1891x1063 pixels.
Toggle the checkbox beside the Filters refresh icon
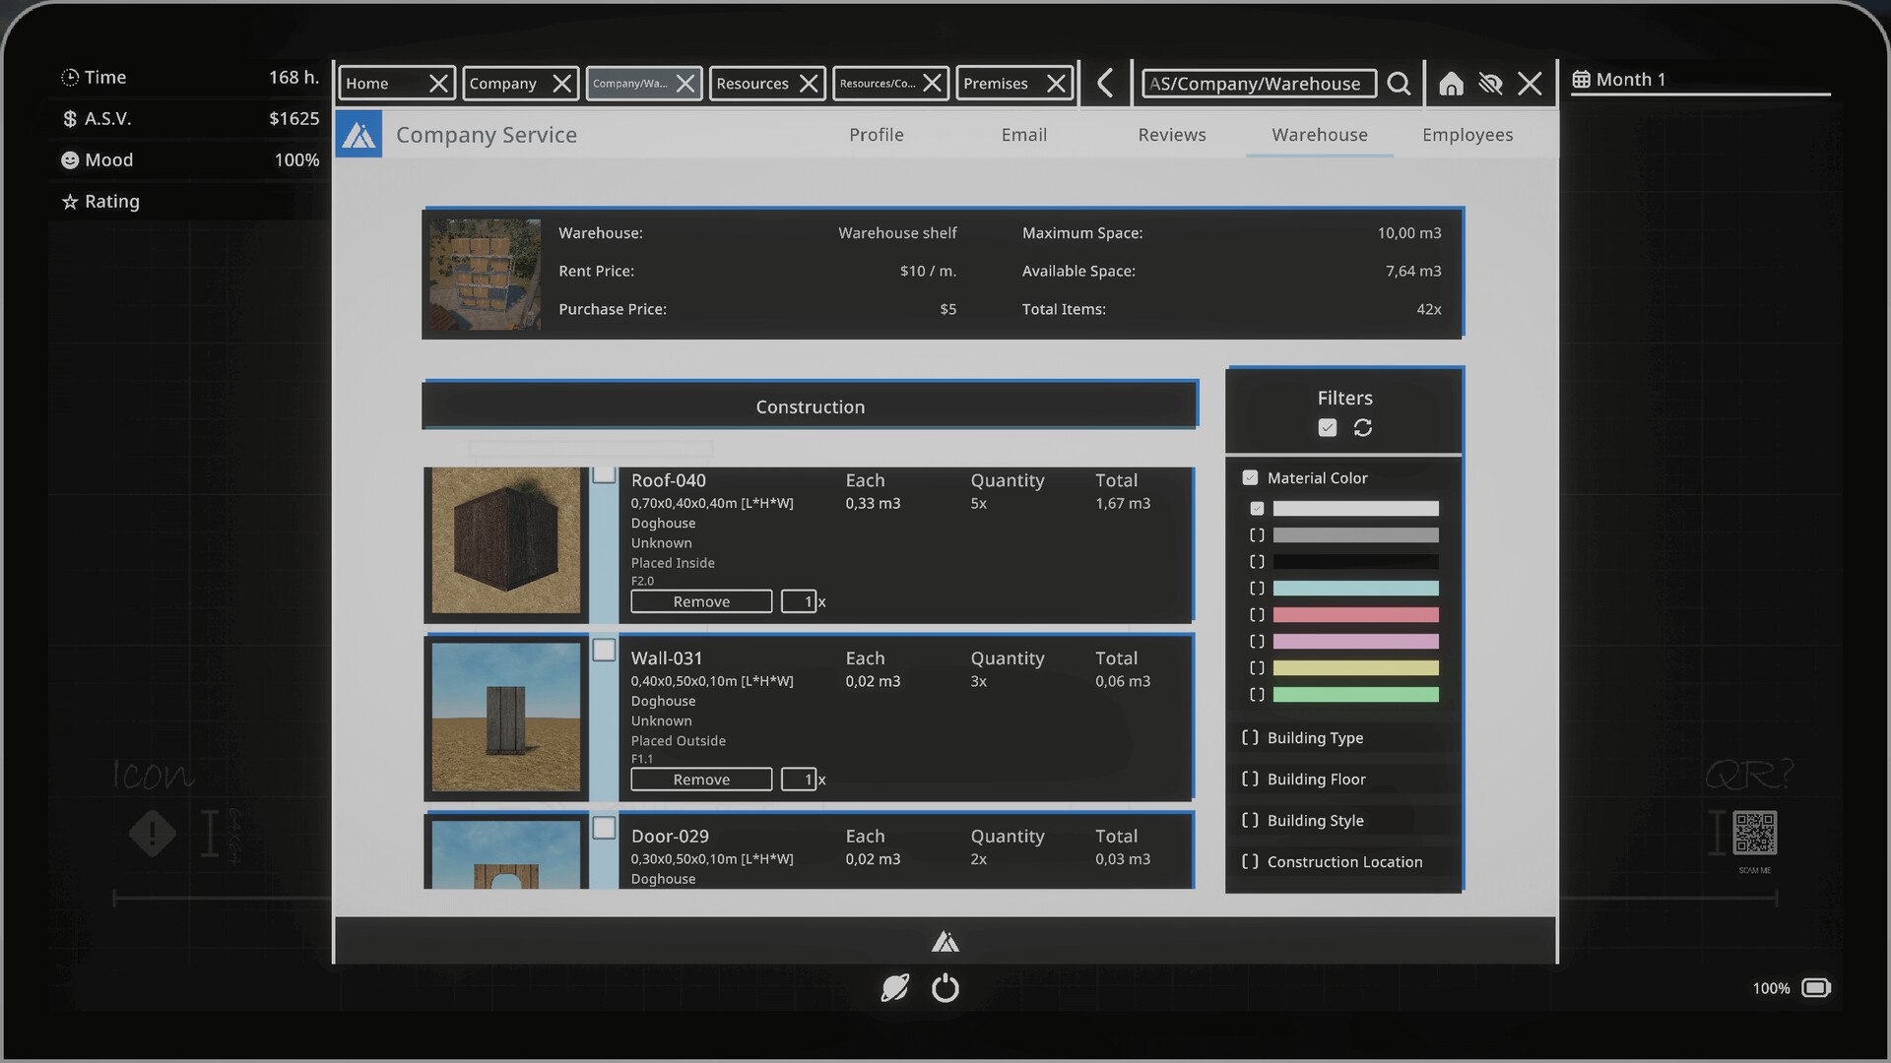tap(1327, 428)
